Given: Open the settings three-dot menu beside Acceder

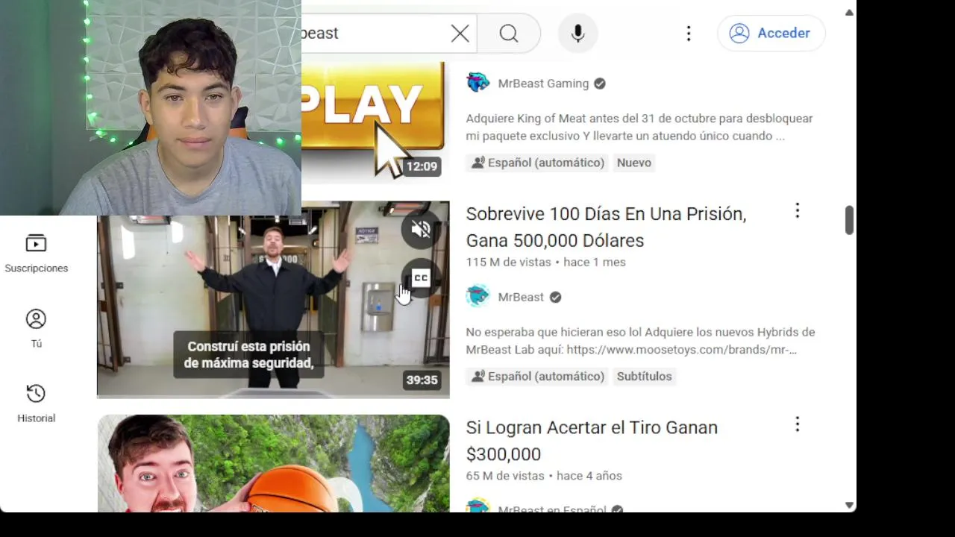Looking at the screenshot, I should (x=689, y=33).
